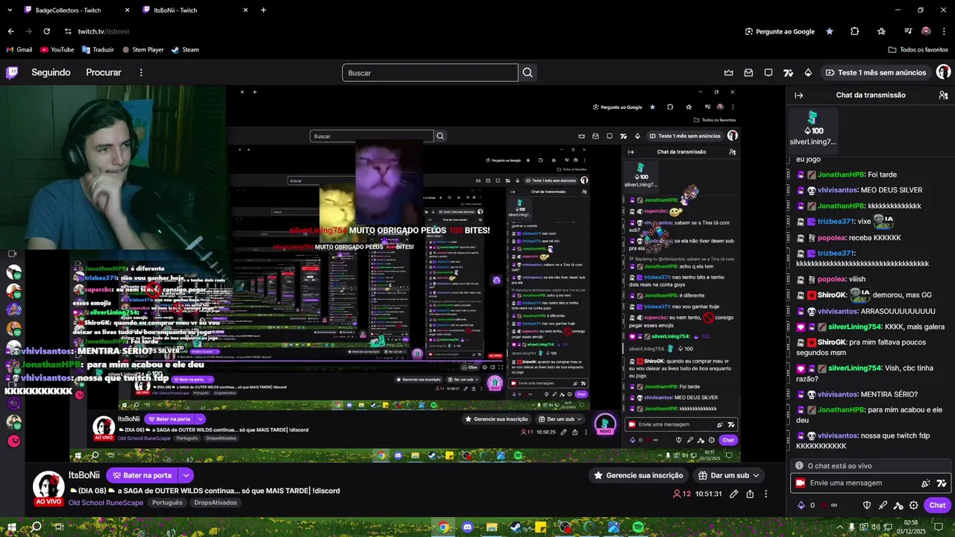Screen dimensions: 955x537
Task: Click the twitch.tv/itsbonii address bar
Action: click(104, 31)
